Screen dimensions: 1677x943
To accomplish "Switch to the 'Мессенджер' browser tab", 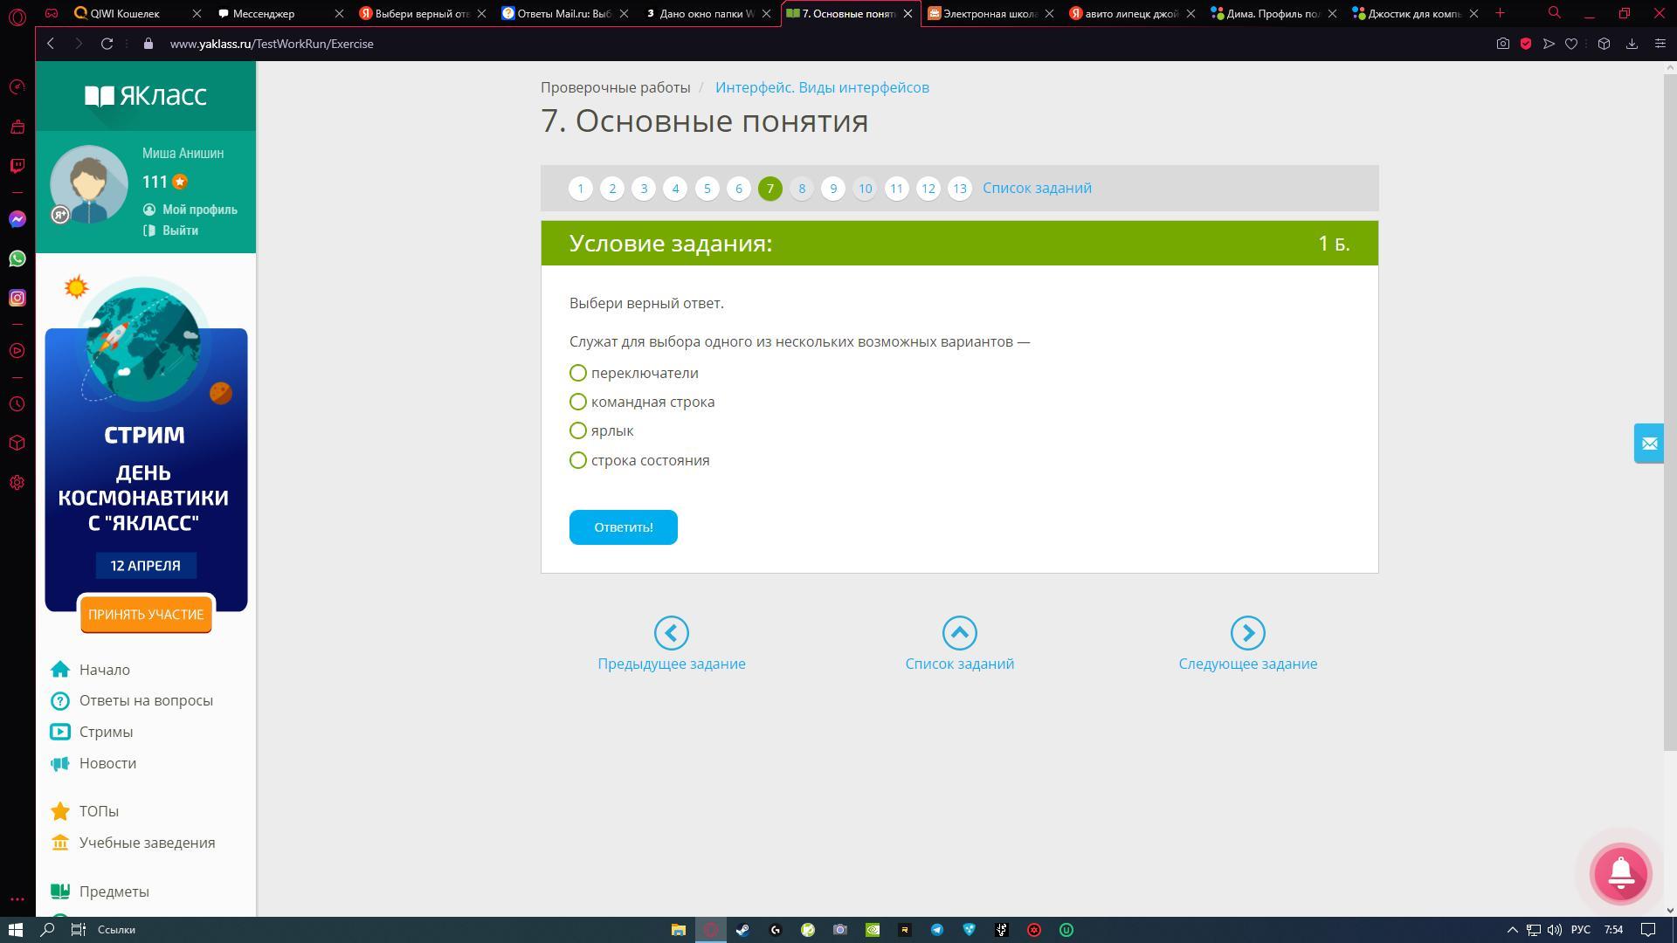I will 264,13.
